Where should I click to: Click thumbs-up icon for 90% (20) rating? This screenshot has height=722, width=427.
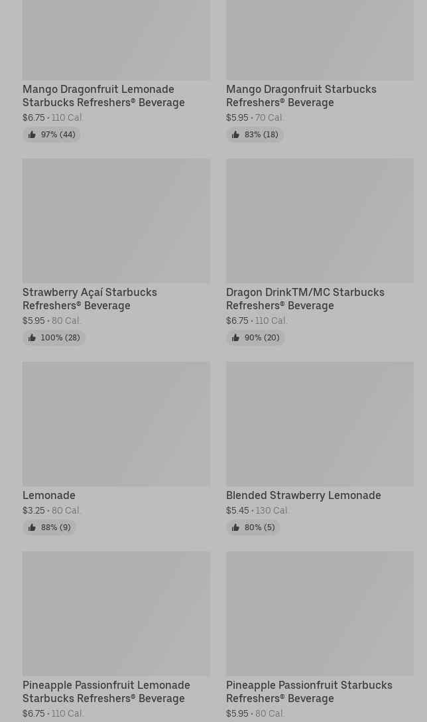tap(235, 338)
